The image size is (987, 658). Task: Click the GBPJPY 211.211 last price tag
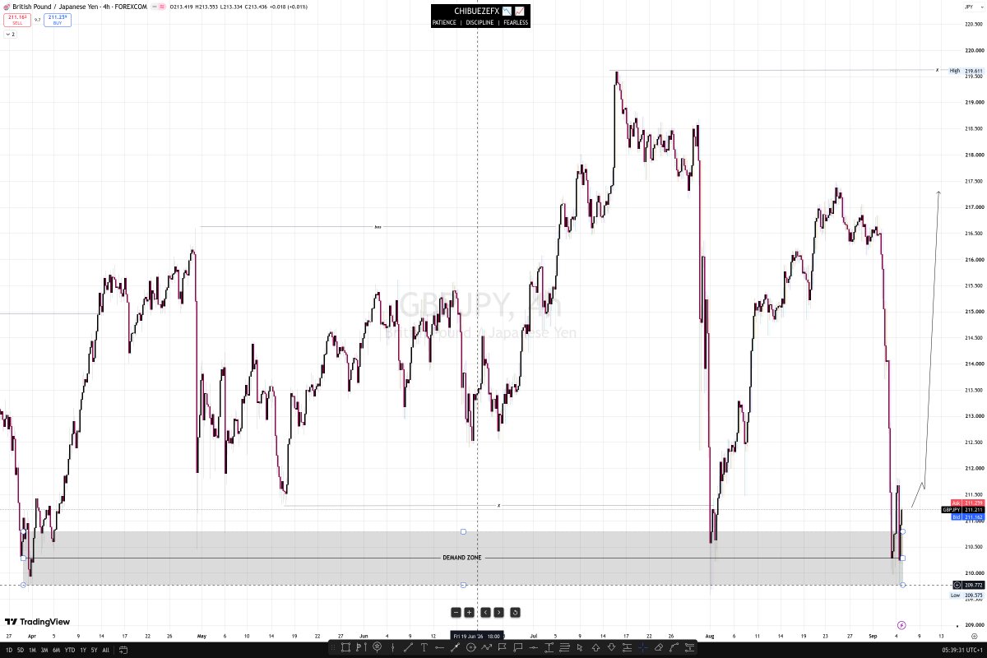(963, 510)
